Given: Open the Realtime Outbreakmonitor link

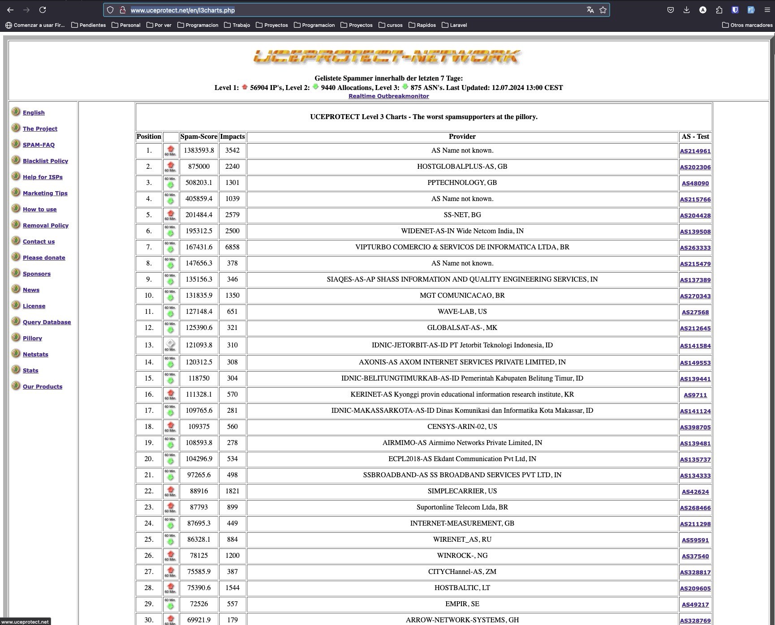Looking at the screenshot, I should pyautogui.click(x=389, y=96).
